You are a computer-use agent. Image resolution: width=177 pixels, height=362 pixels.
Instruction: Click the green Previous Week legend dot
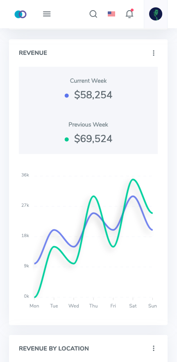point(66,140)
